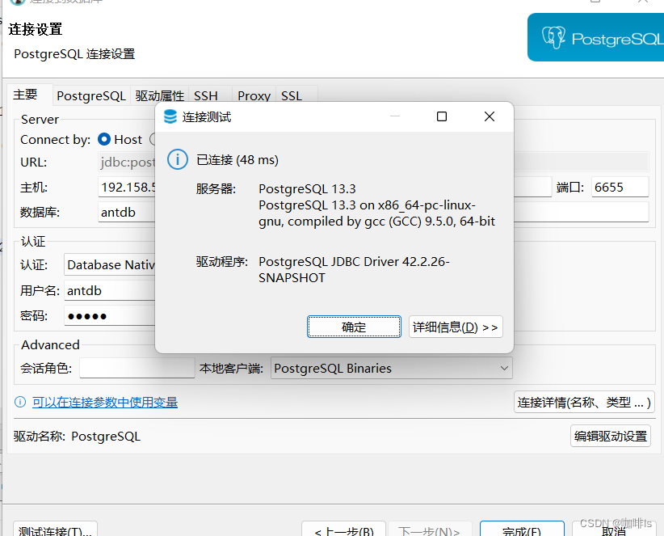
Task: Open the Proxy tab
Action: coord(254,95)
